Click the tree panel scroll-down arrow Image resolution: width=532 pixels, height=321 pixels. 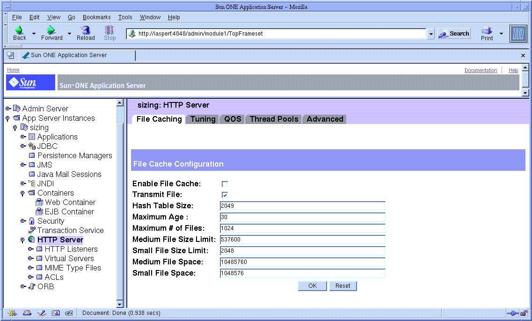tap(119, 304)
